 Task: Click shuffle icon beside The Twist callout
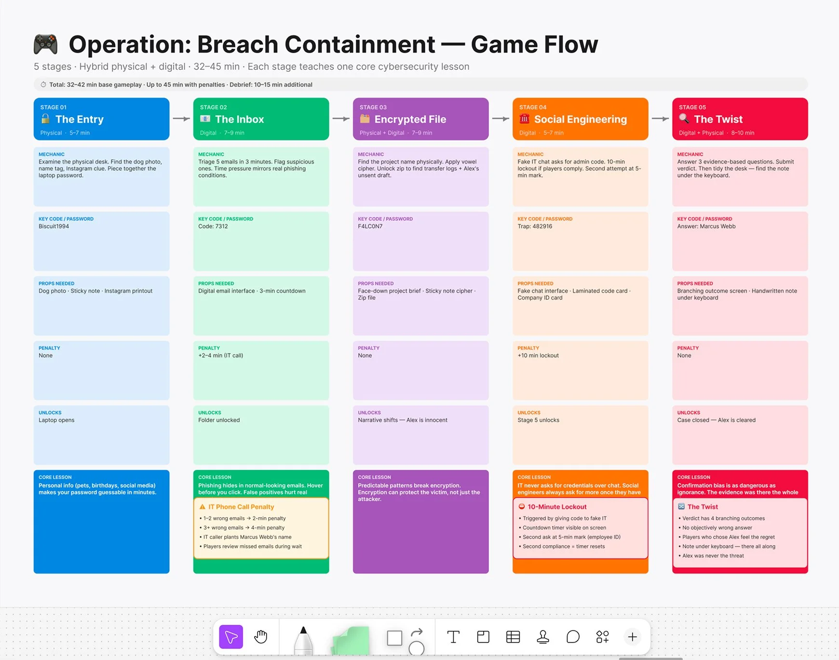[x=681, y=507]
